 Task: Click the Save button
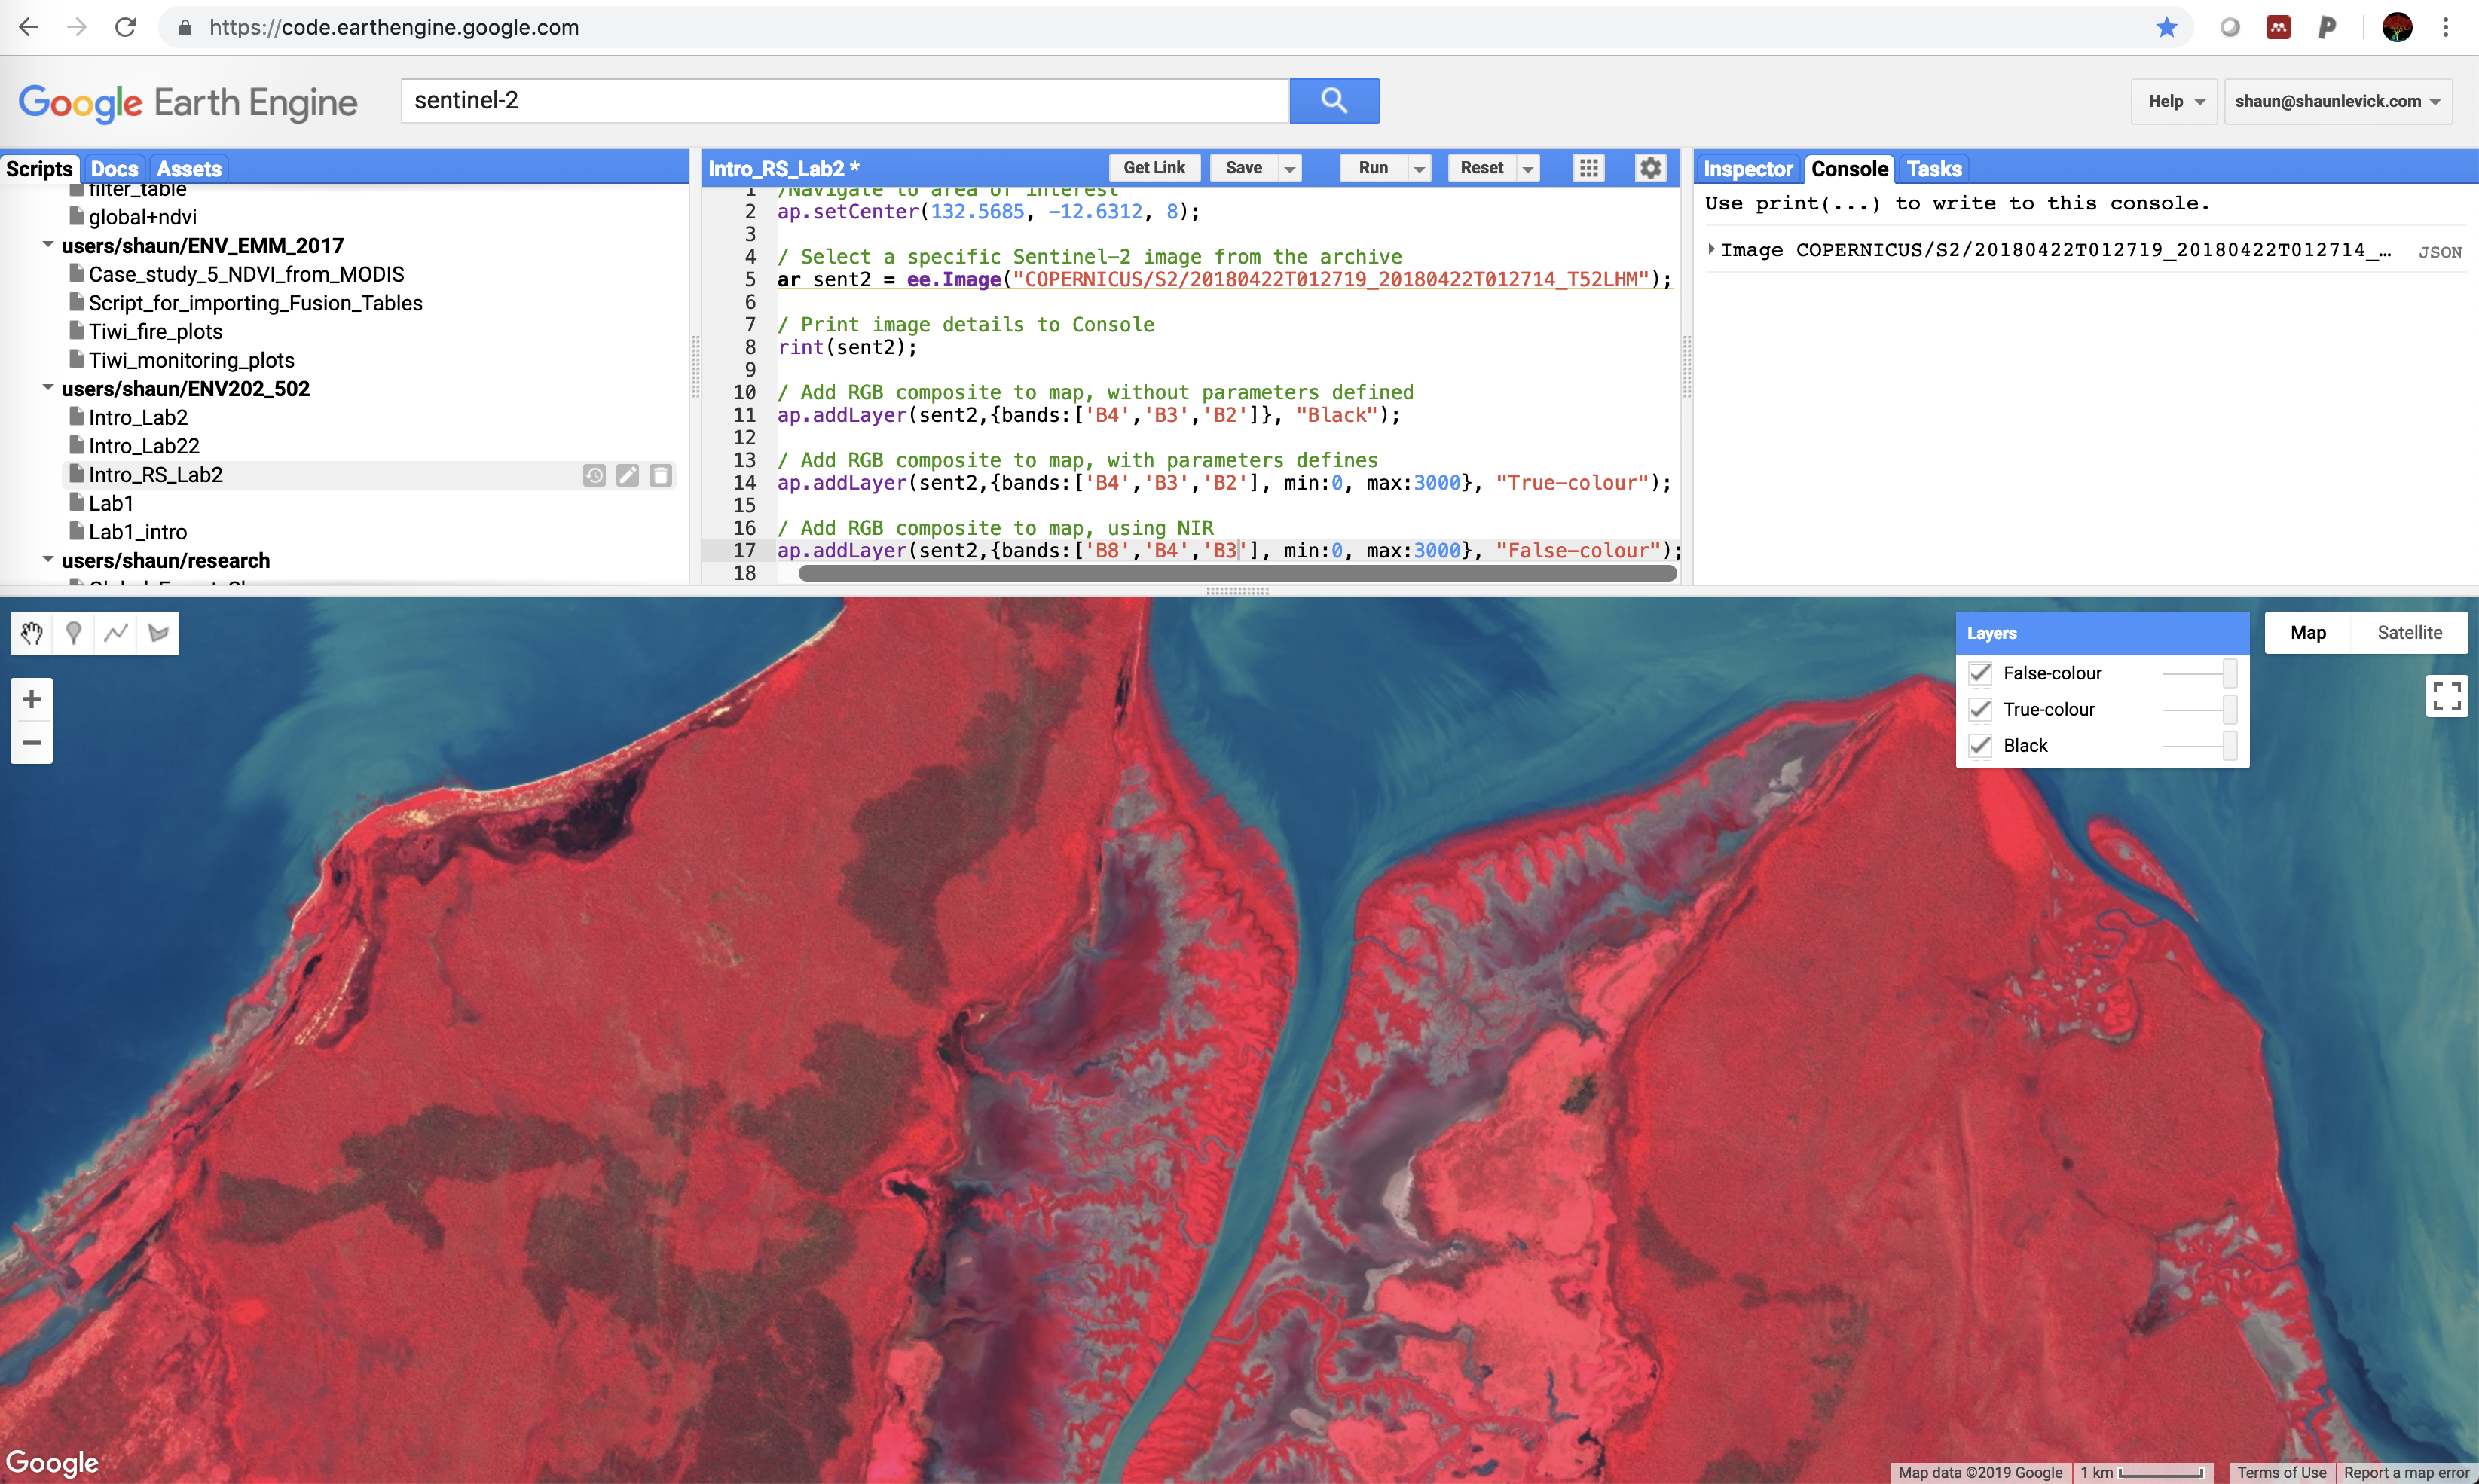(x=1244, y=168)
